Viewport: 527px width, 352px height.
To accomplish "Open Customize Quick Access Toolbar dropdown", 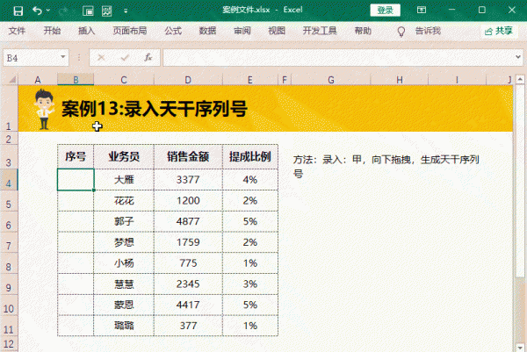I will pos(126,11).
